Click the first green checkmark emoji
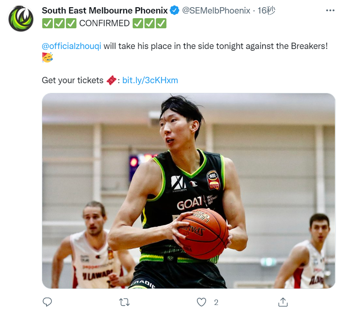This screenshot has height=313, width=343. click(x=47, y=23)
